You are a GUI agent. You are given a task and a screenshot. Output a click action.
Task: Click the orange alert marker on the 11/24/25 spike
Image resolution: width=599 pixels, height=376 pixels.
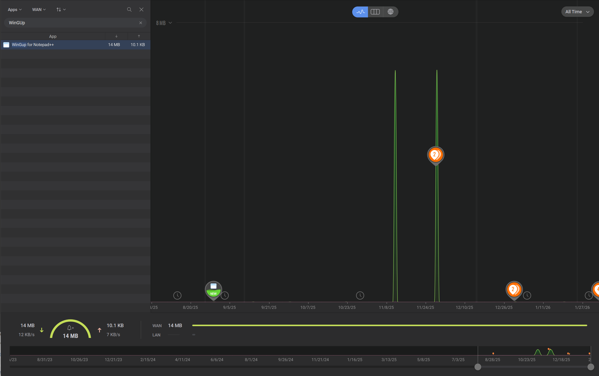point(436,155)
